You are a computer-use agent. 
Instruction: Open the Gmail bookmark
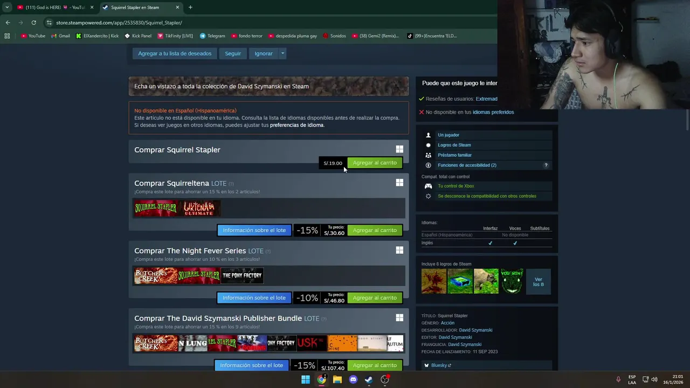60,36
